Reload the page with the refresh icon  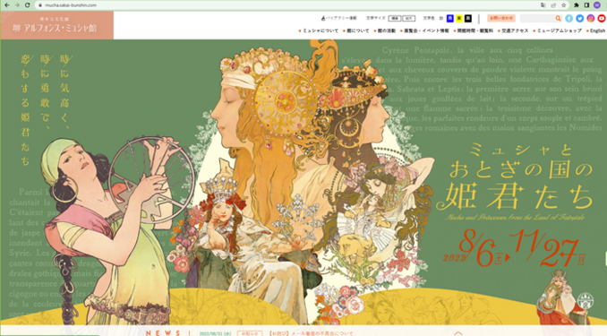click(27, 5)
